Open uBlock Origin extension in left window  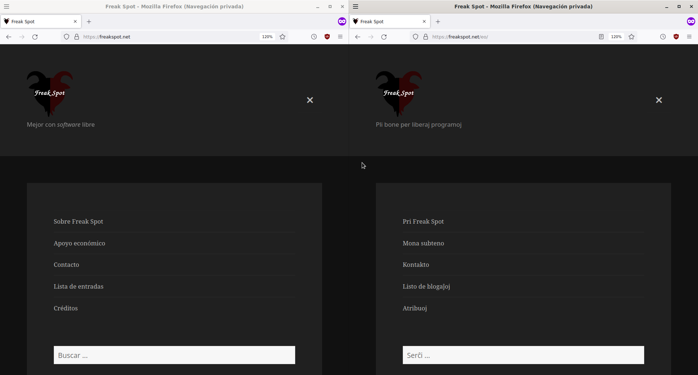coord(327,37)
